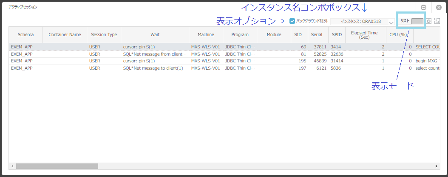Click the scrollbar left arrow
The width and height of the screenshot is (448, 177).
[x=12, y=166]
